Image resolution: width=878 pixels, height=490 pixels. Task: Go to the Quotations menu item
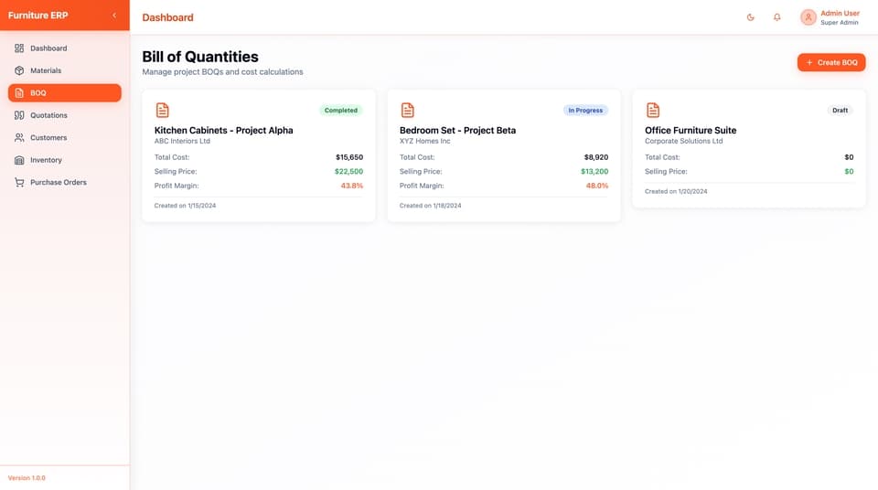coord(64,115)
